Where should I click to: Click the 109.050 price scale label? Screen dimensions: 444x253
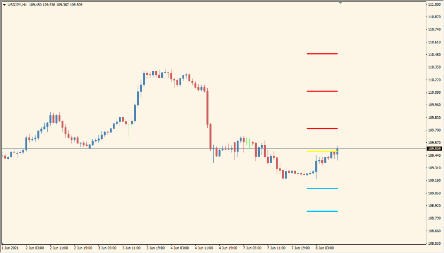(434, 193)
